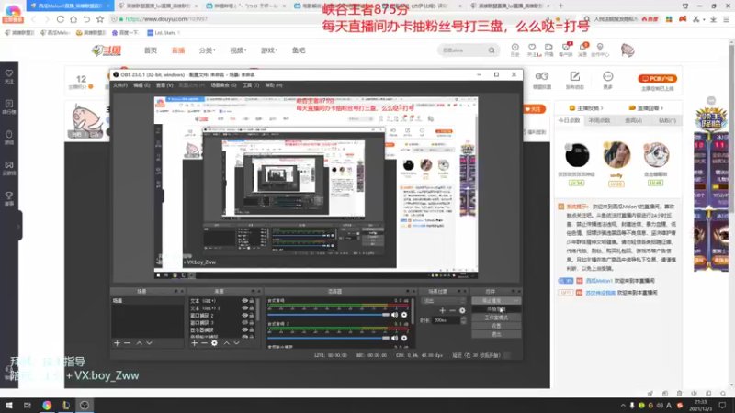Viewport: 735px width, 413px height.
Task: Click search magnifier in Douyu search box
Action: 492,50
